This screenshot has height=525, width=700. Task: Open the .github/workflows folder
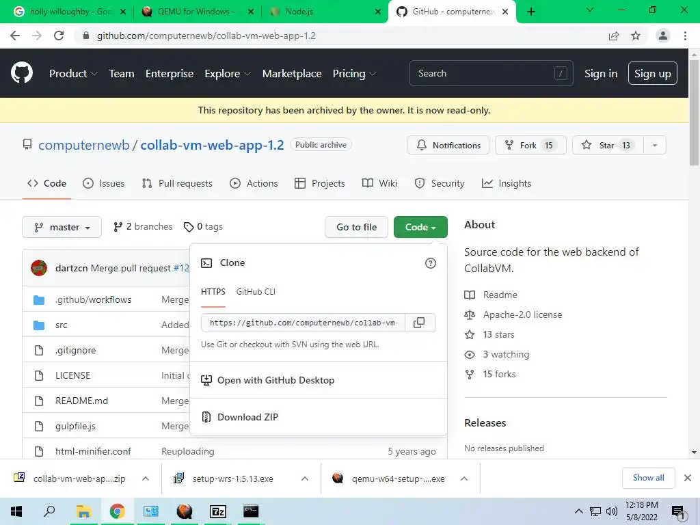pyautogui.click(x=93, y=299)
